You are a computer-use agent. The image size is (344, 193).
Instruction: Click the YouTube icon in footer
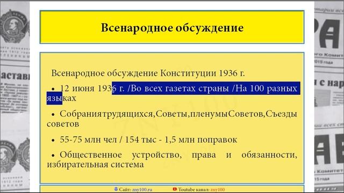coord(175,189)
